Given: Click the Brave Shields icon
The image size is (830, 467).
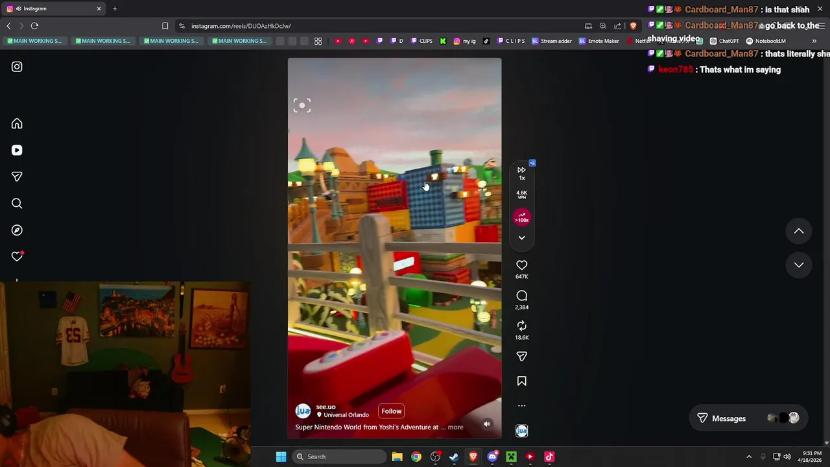Looking at the screenshot, I should 633,26.
